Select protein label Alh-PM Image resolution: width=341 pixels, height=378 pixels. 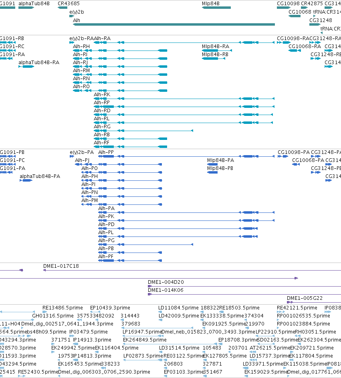89,200
